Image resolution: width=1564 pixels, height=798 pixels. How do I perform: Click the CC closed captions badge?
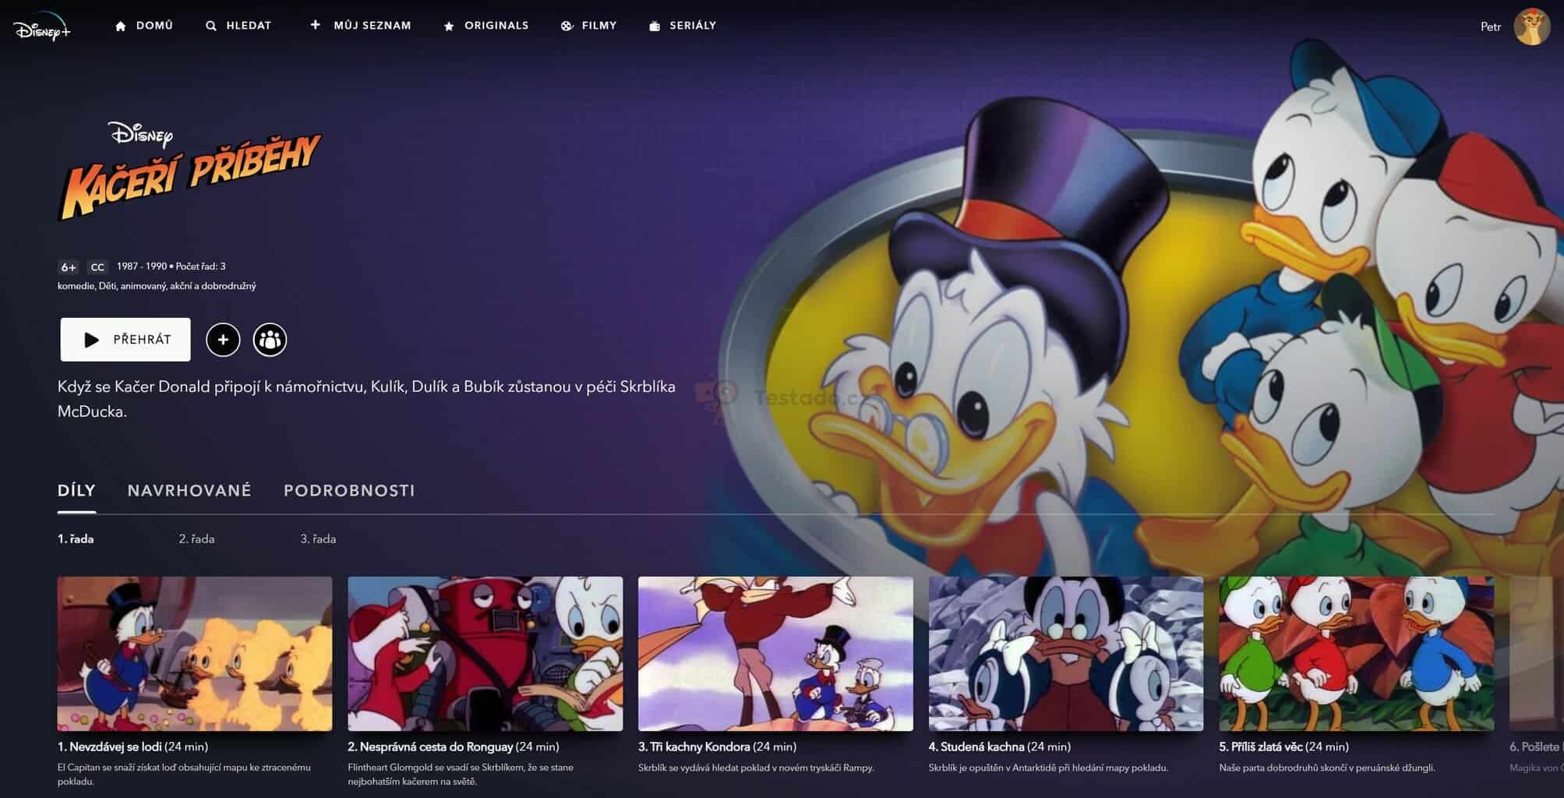tap(97, 267)
